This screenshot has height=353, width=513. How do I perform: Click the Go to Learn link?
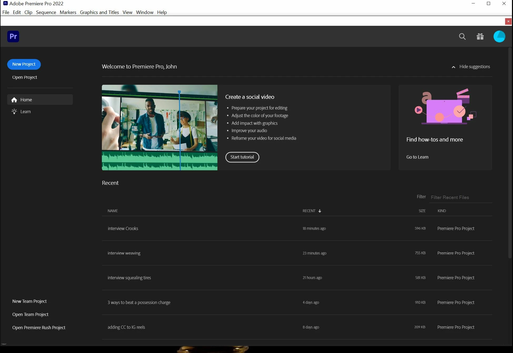click(417, 157)
